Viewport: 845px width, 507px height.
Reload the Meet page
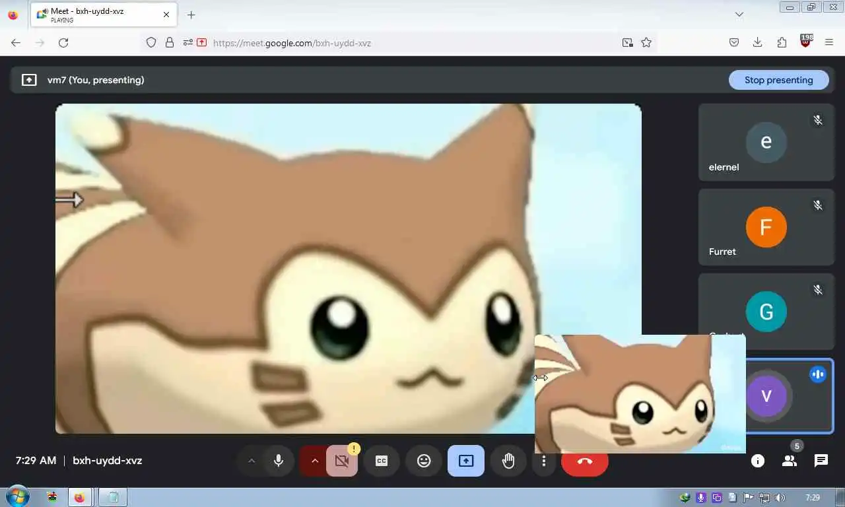pyautogui.click(x=63, y=43)
